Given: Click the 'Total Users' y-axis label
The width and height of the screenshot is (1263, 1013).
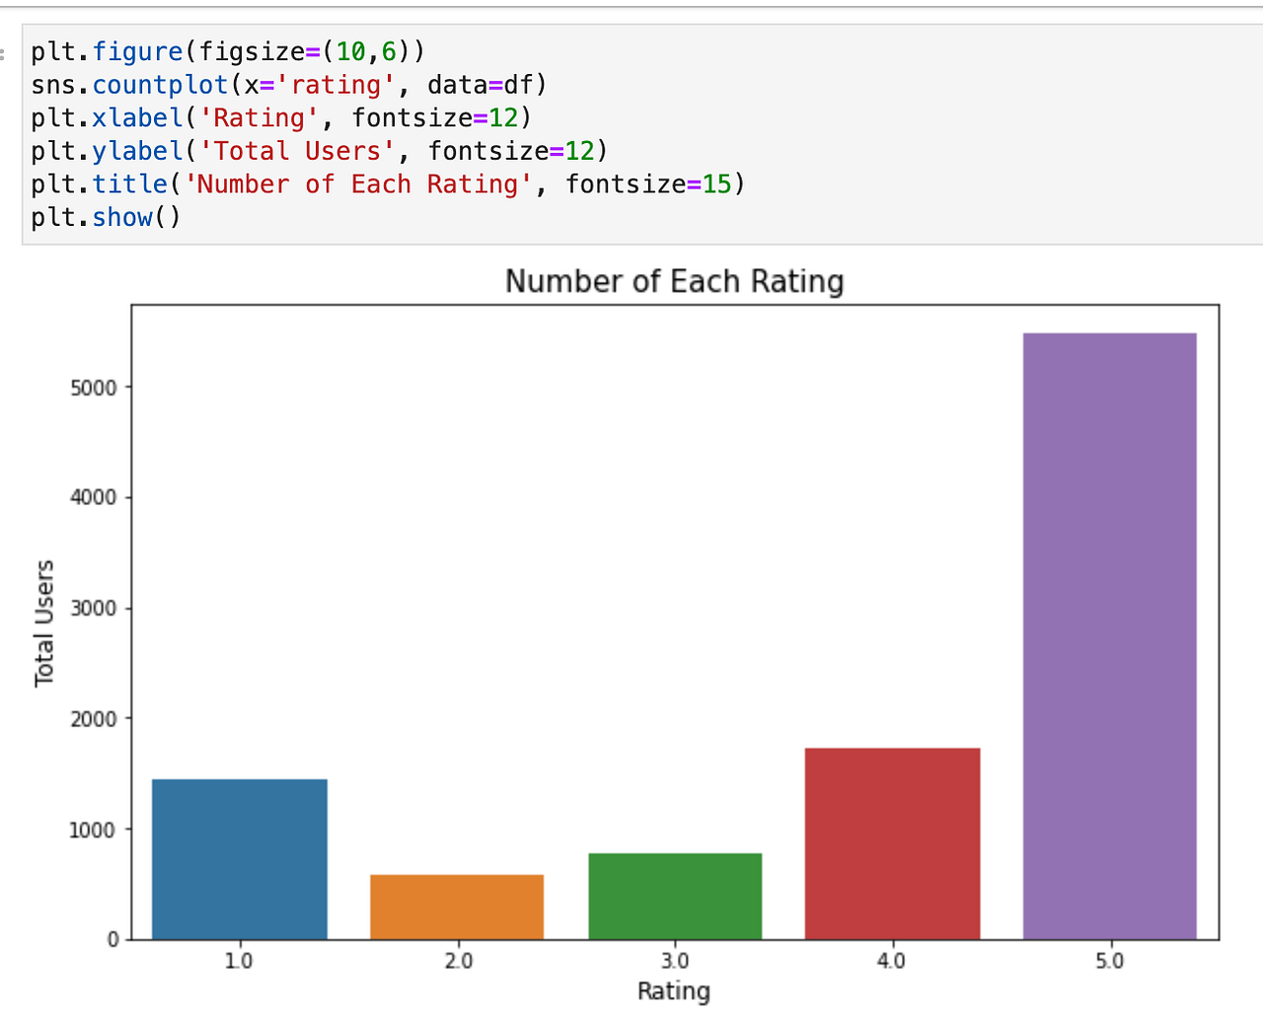Looking at the screenshot, I should pyautogui.click(x=44, y=621).
